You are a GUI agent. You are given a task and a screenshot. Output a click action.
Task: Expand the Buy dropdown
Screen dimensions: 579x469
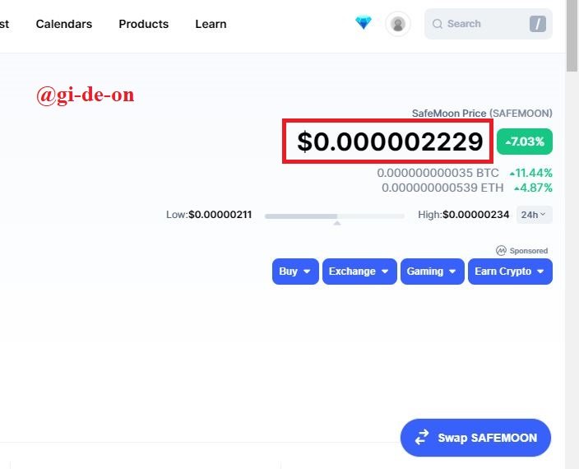click(295, 272)
